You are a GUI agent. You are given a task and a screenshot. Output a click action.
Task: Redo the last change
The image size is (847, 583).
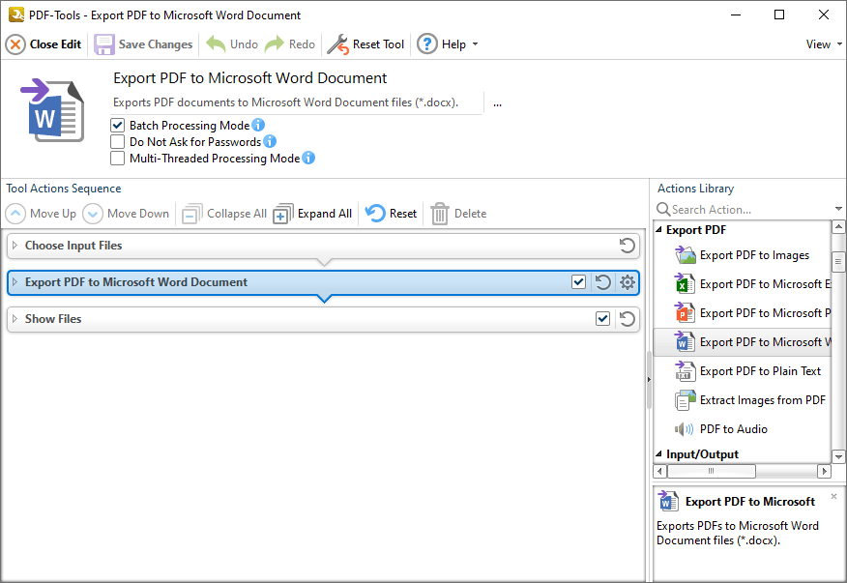coord(290,44)
